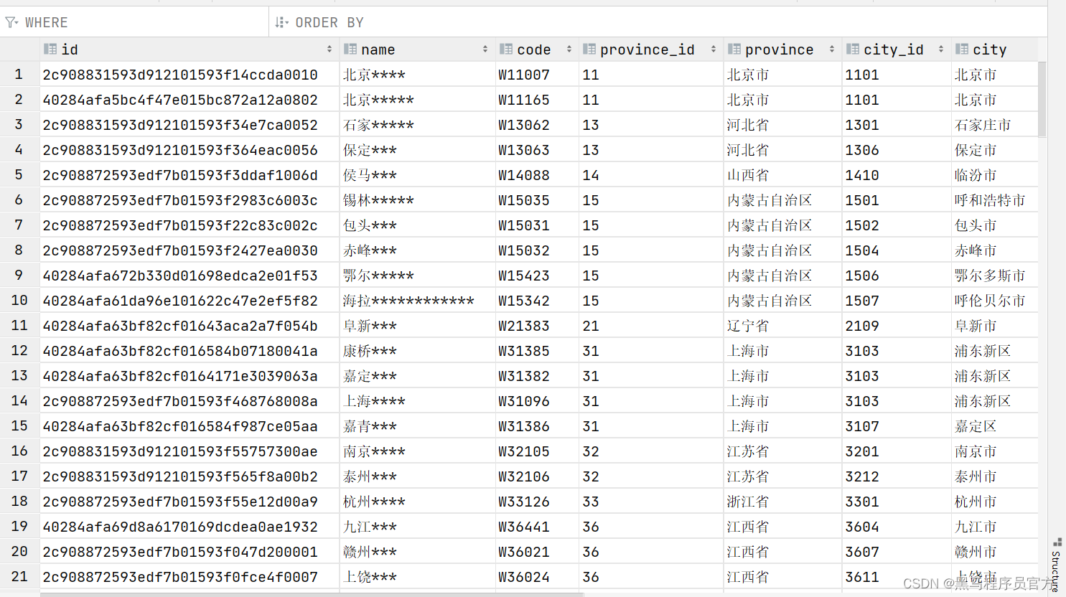Click the city column table icon

pos(962,50)
